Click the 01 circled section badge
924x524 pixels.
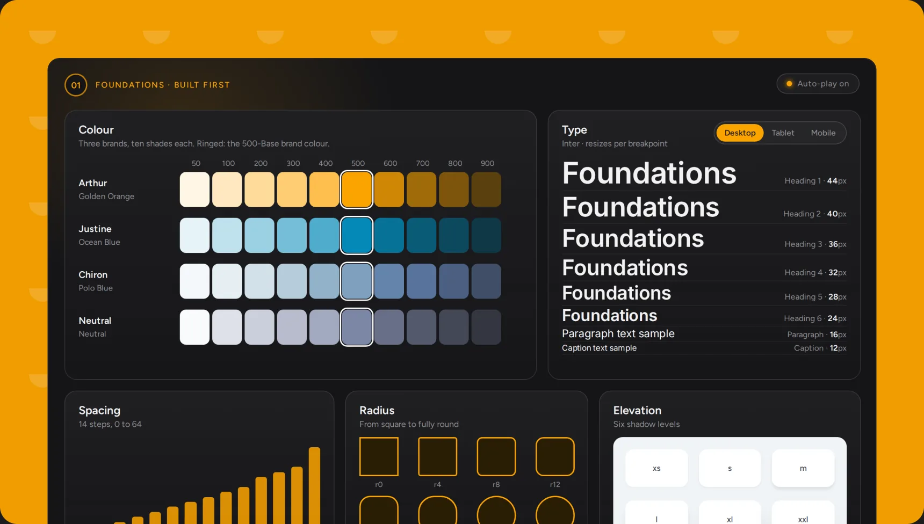(x=76, y=85)
